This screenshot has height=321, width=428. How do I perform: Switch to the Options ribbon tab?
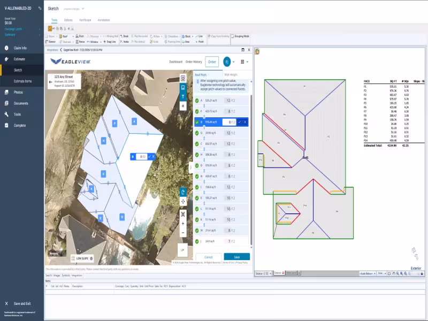[x=68, y=20]
